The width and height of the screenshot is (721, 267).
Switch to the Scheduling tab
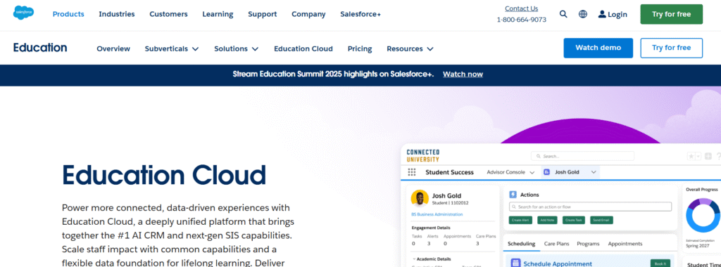(521, 244)
